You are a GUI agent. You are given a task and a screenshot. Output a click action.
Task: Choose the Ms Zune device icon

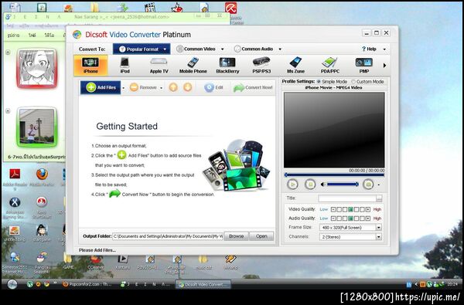pyautogui.click(x=295, y=66)
